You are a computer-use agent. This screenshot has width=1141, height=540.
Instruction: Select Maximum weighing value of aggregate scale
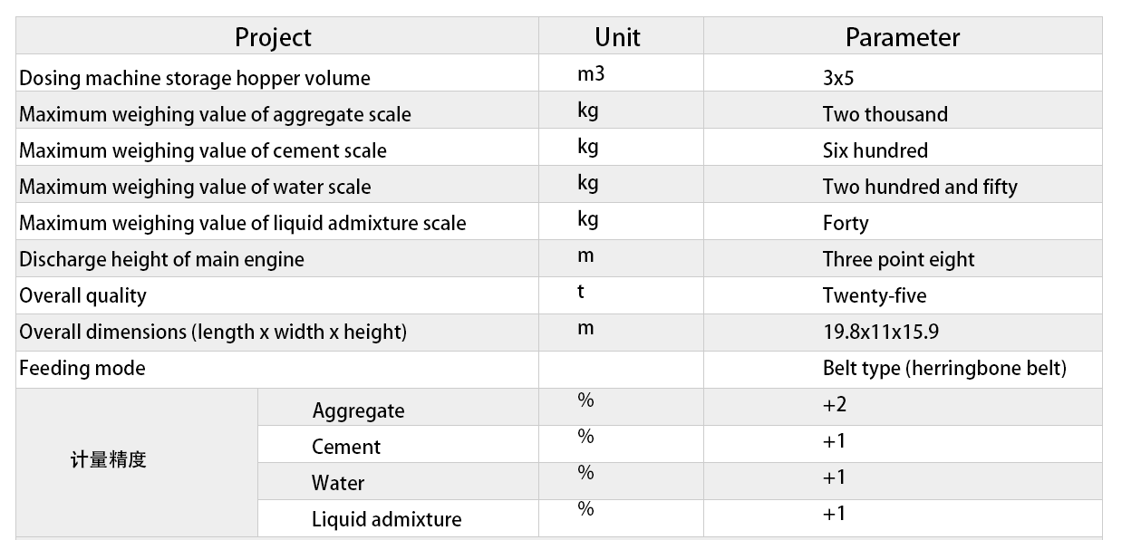pyautogui.click(x=215, y=114)
